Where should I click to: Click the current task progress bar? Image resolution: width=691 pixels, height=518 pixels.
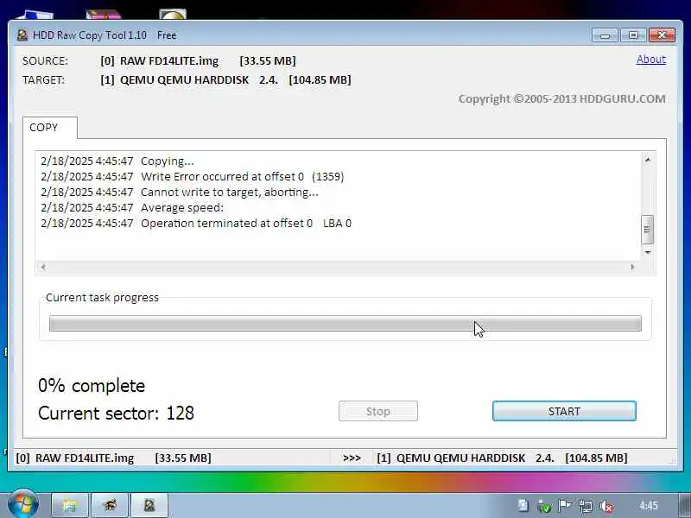(345, 324)
